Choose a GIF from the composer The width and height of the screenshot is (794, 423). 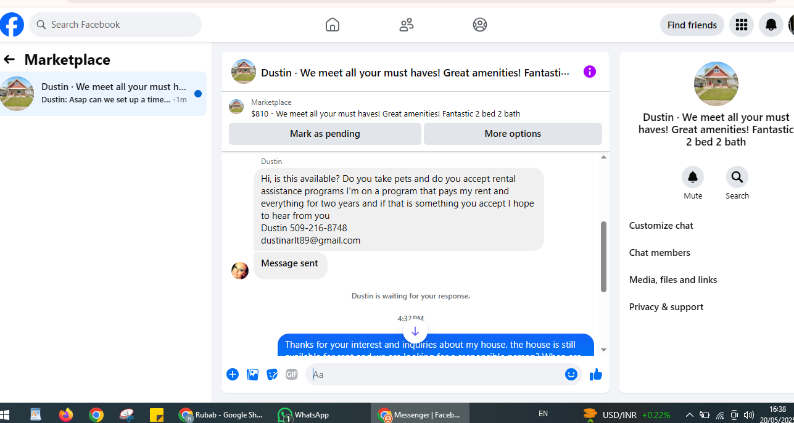[x=292, y=374]
